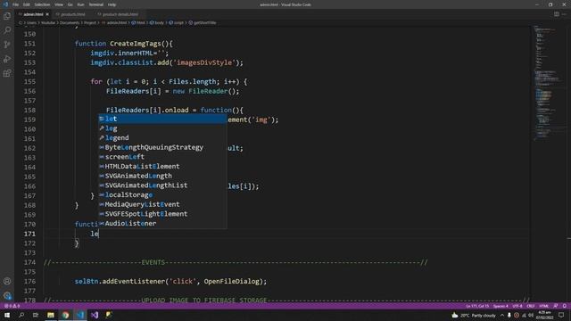Open the Run and Debug view
Screen dimensions: 571x321
(x=7, y=59)
